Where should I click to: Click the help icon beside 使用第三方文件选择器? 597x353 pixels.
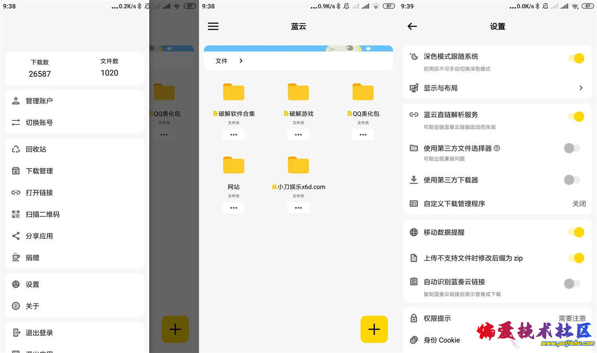497,148
